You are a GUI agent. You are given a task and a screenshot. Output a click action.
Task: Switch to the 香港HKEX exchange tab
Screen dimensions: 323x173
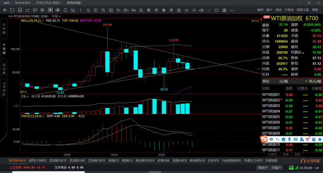coord(180,160)
